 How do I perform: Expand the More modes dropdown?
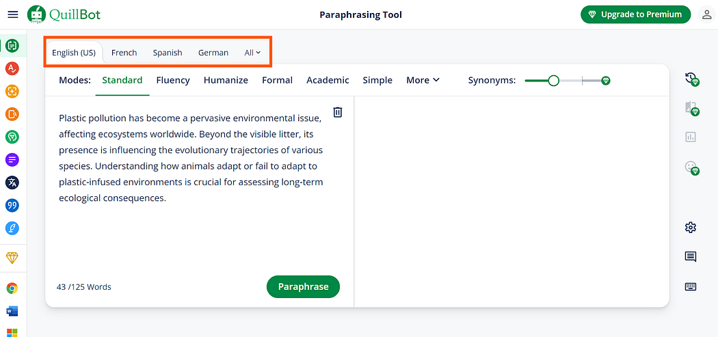pos(423,80)
